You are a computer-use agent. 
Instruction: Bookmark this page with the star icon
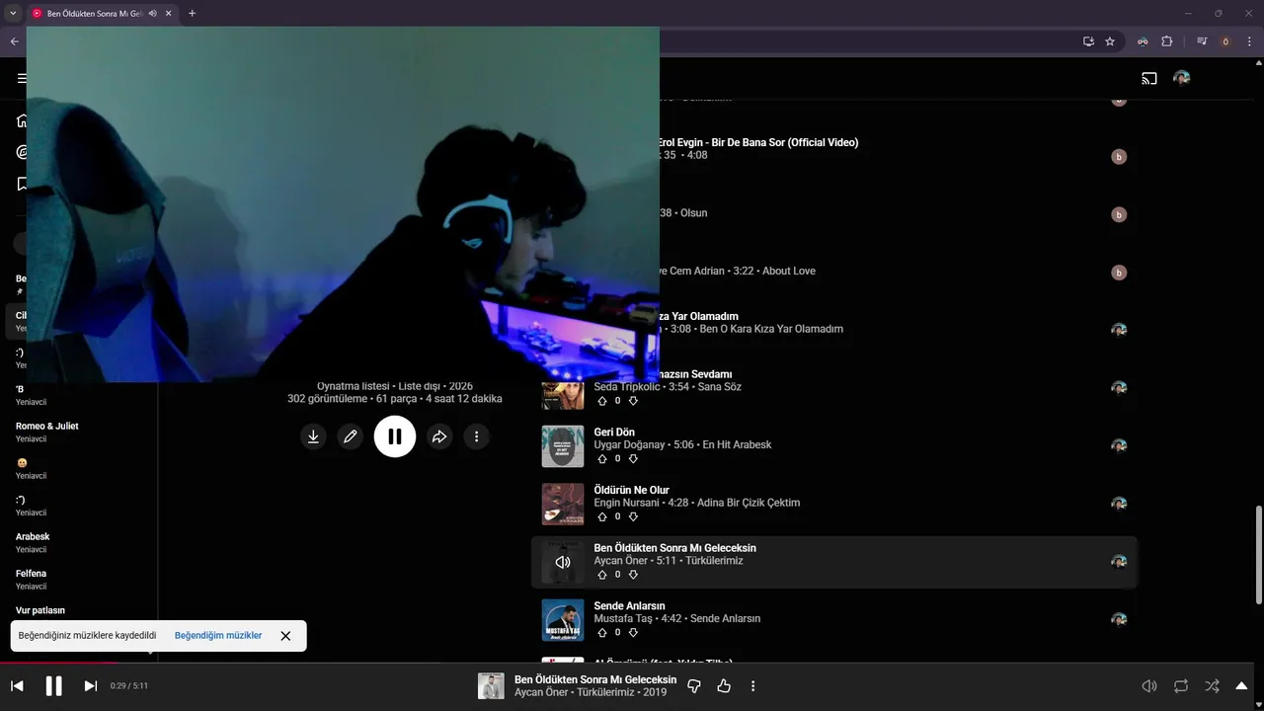pyautogui.click(x=1110, y=41)
